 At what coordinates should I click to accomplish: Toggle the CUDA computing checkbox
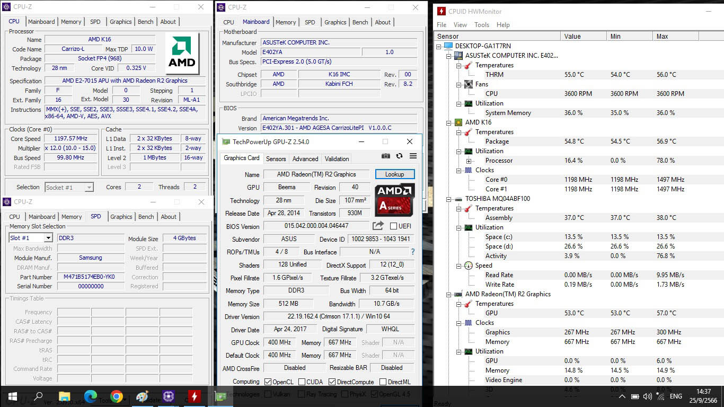(302, 382)
